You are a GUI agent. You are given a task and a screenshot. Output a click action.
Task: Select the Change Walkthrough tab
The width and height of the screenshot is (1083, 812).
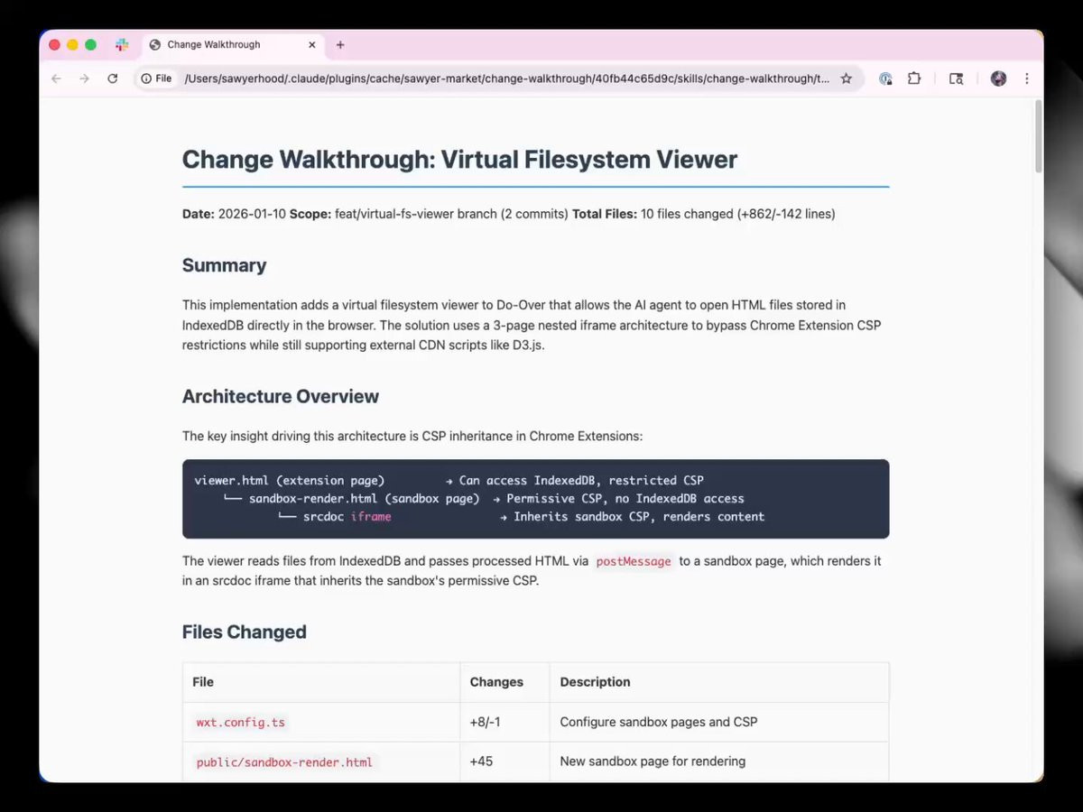coord(232,45)
